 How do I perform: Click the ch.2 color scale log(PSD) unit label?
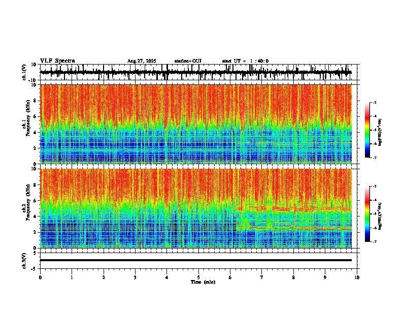pyautogui.click(x=380, y=216)
